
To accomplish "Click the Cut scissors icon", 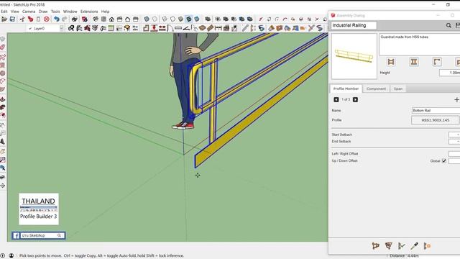I will point(22,19).
